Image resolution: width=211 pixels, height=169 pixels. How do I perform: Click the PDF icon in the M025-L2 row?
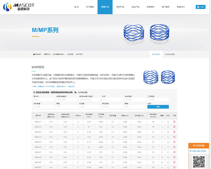pos(174,127)
